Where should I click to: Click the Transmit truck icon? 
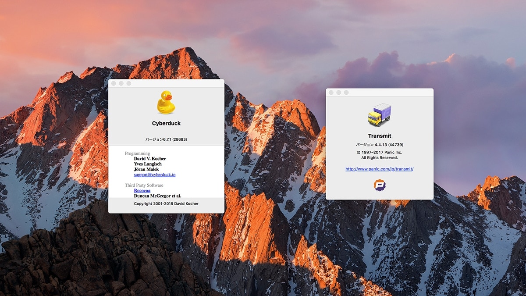380,114
